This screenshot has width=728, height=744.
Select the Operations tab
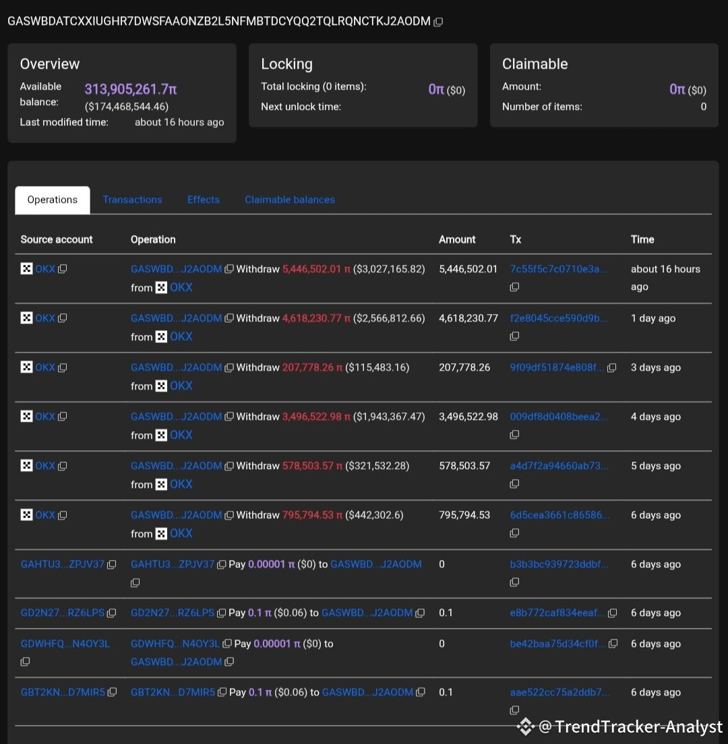tap(53, 199)
